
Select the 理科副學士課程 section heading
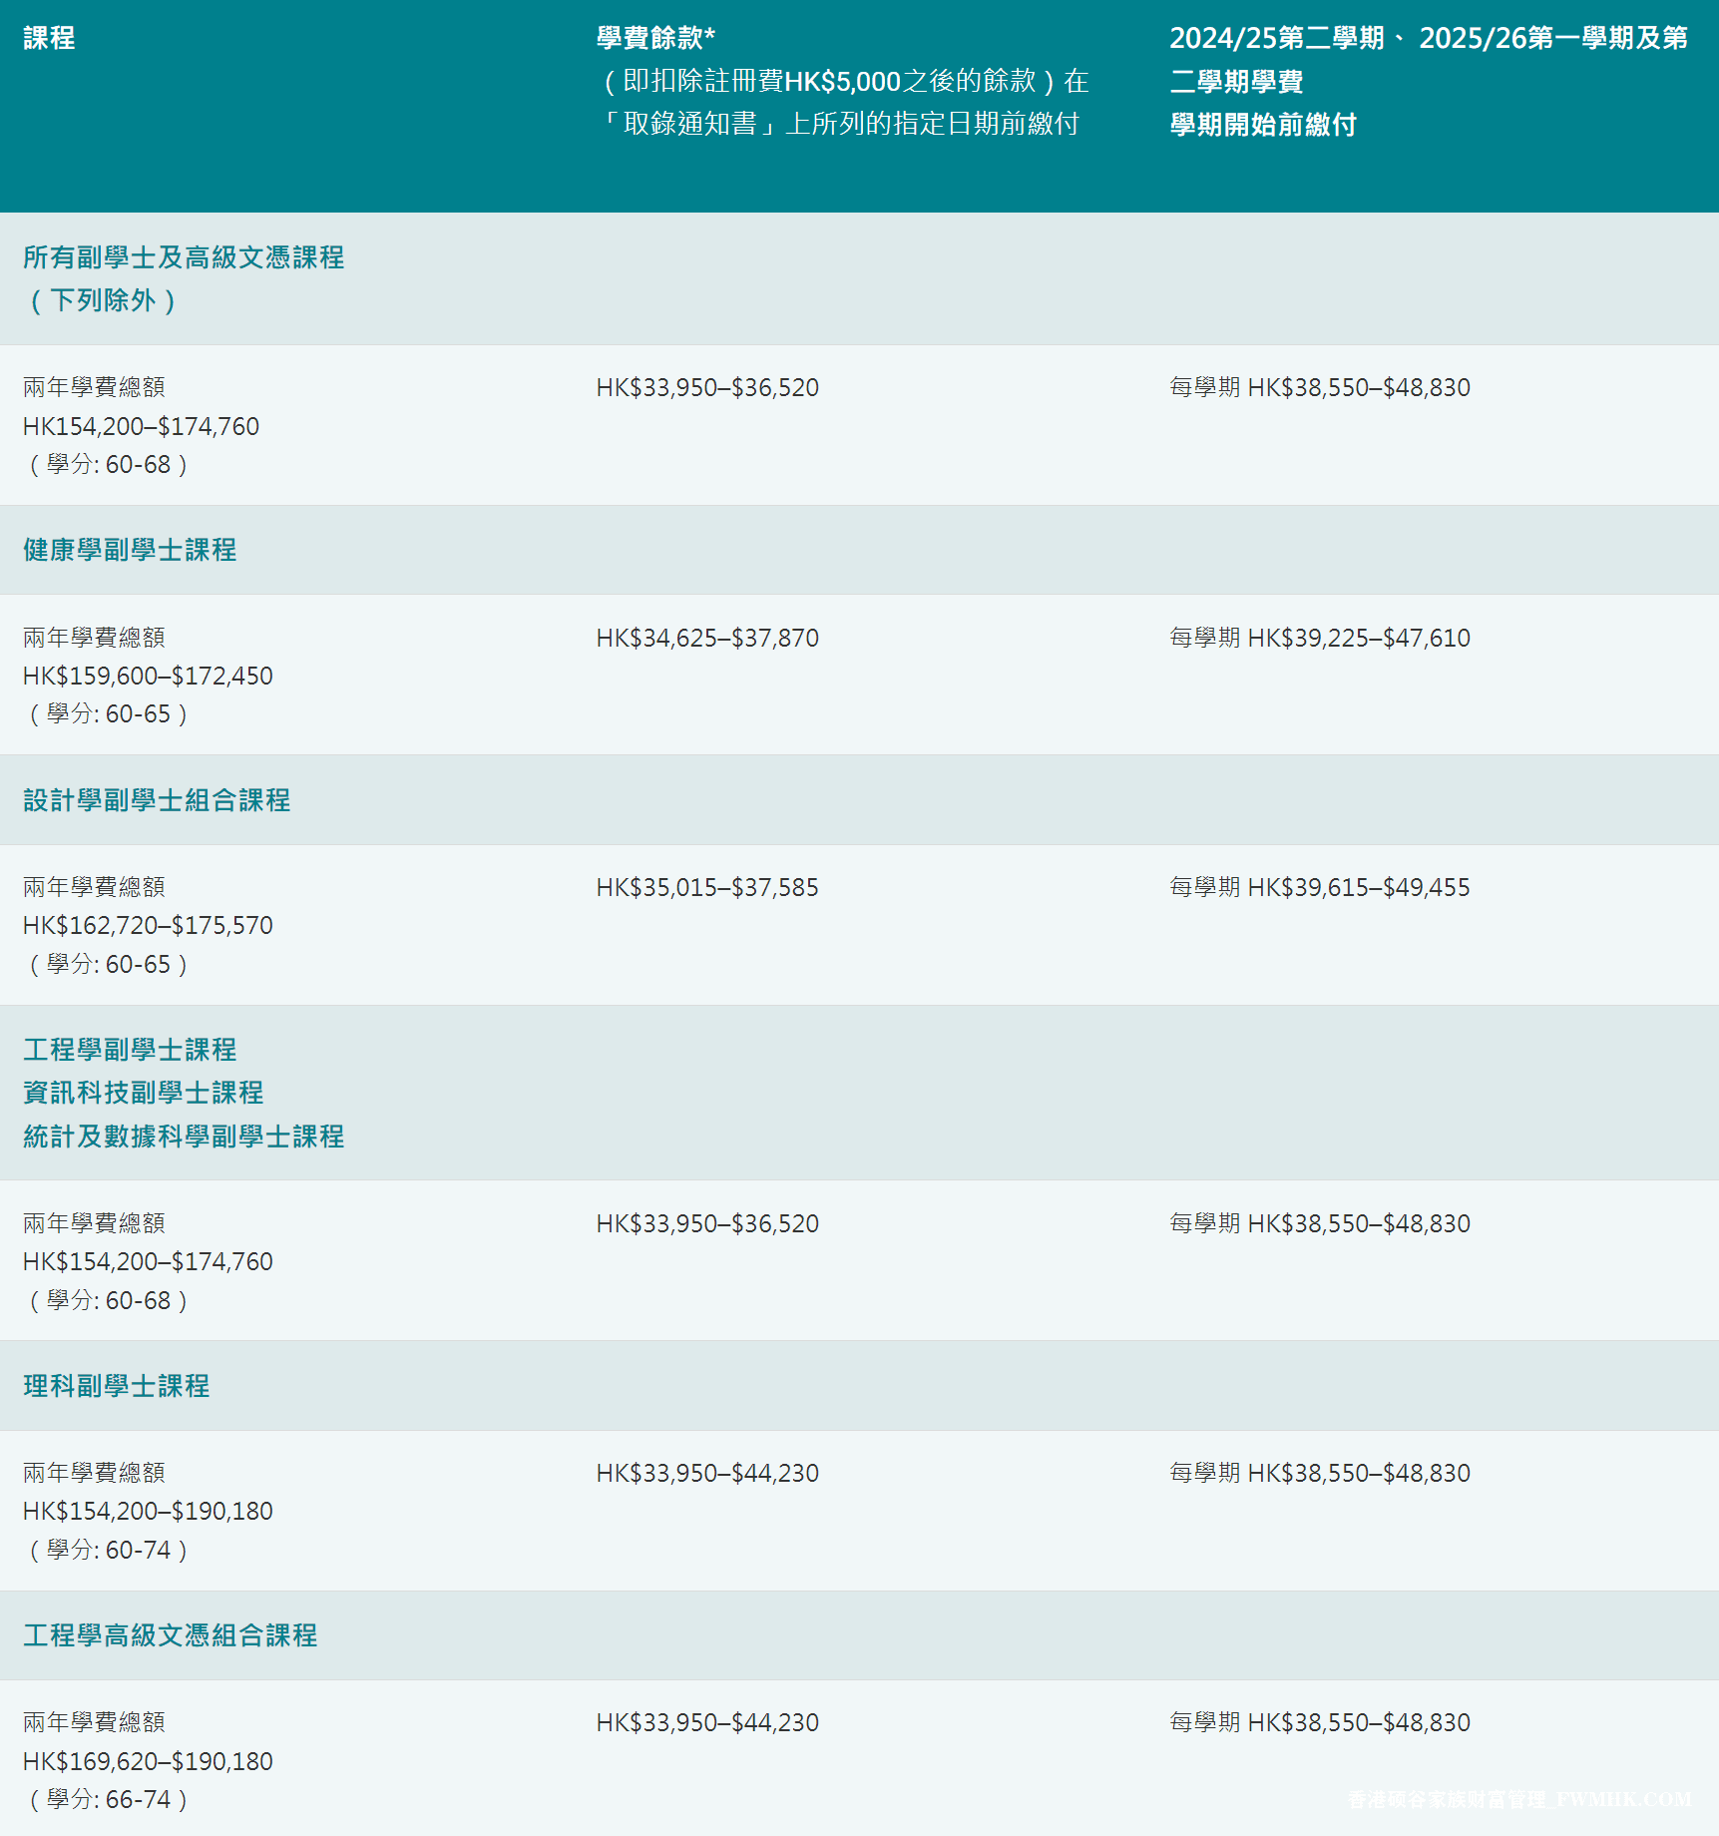click(117, 1386)
